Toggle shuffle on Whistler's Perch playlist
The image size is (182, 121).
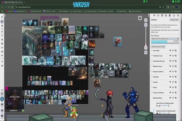[x=173, y=66]
